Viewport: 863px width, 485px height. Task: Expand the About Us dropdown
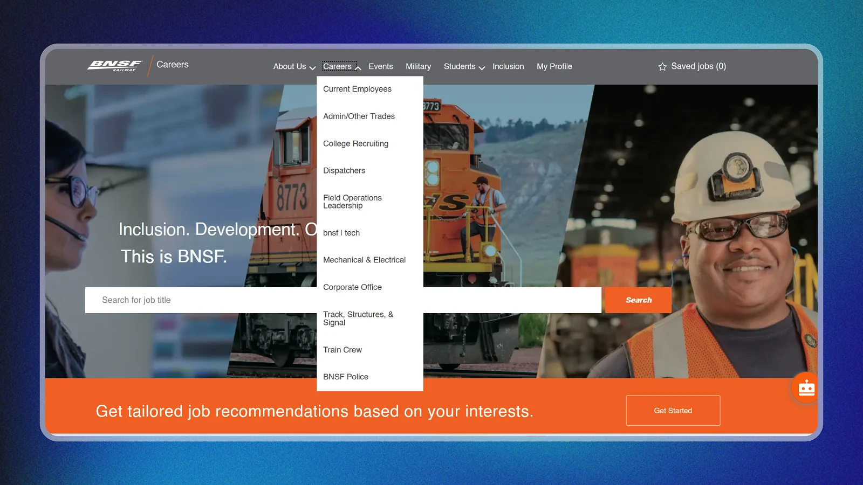(x=294, y=66)
